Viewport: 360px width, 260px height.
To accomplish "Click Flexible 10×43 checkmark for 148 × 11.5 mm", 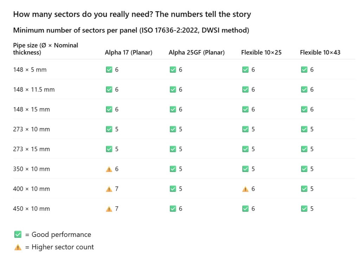I will 304,89.
